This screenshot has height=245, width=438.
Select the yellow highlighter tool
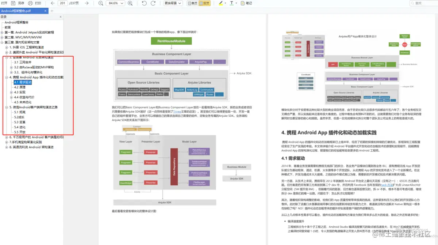click(220, 3)
